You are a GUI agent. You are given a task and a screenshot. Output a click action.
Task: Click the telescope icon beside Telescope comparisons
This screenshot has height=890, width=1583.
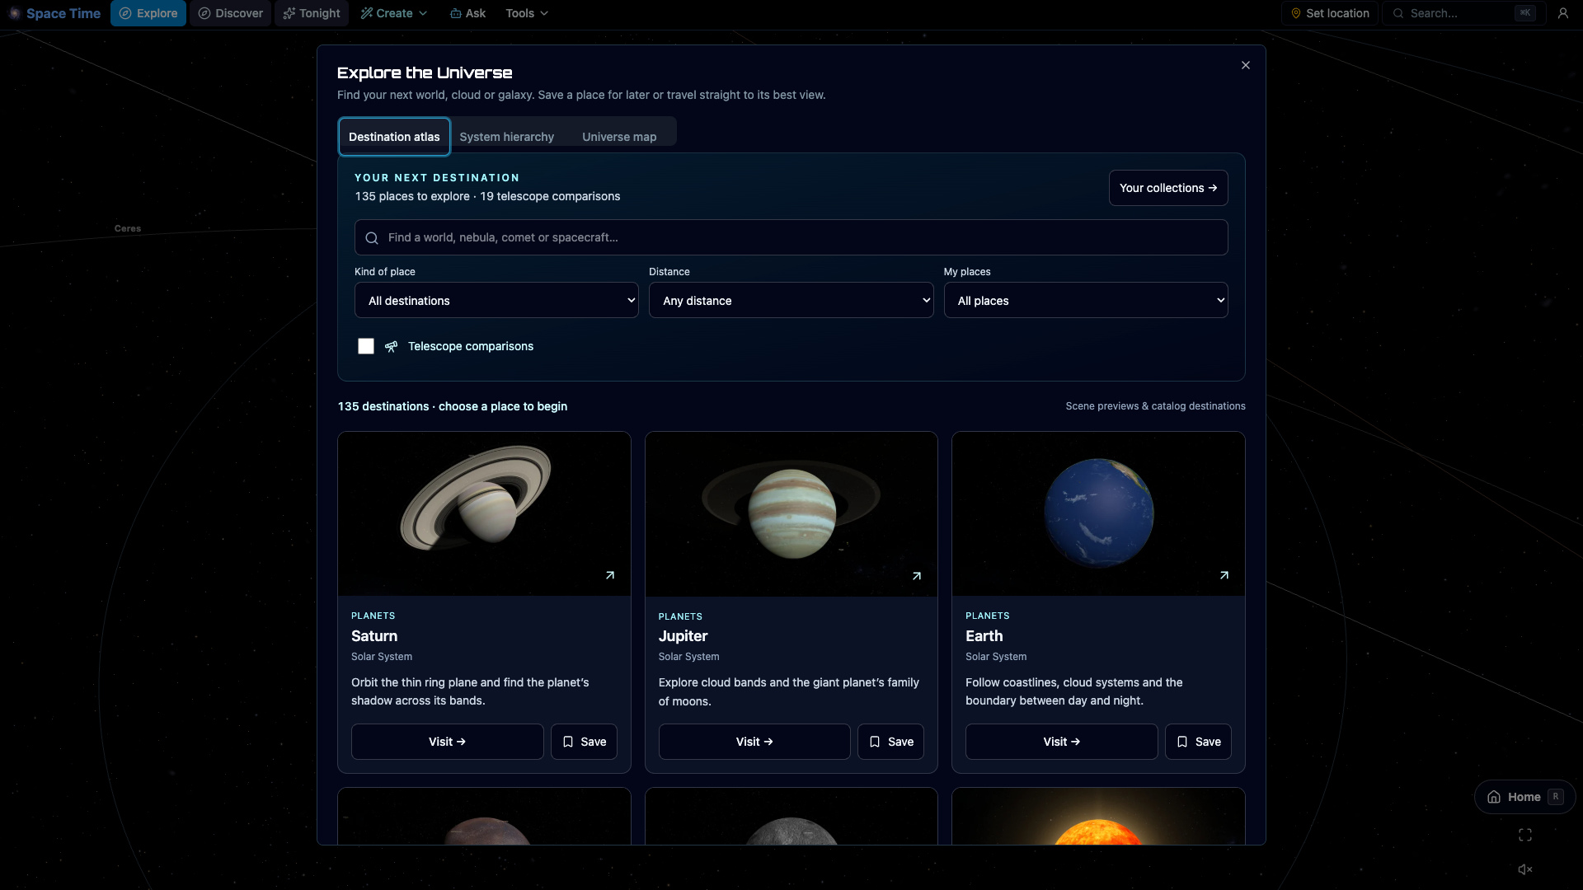pos(392,346)
